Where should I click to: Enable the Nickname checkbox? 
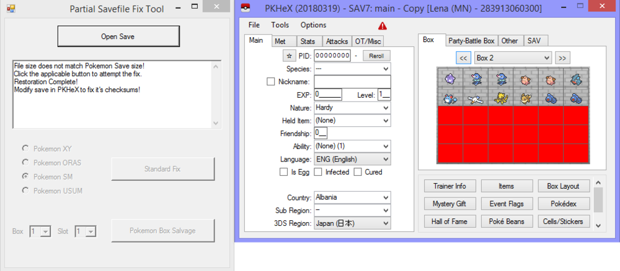click(x=270, y=82)
